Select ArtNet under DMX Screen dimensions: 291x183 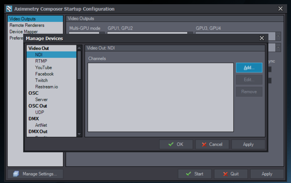click(x=52, y=125)
